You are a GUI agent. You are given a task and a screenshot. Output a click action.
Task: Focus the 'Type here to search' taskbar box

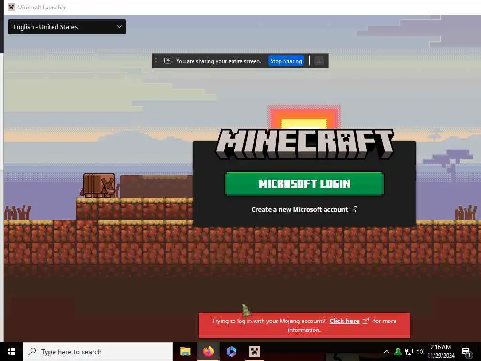98,352
